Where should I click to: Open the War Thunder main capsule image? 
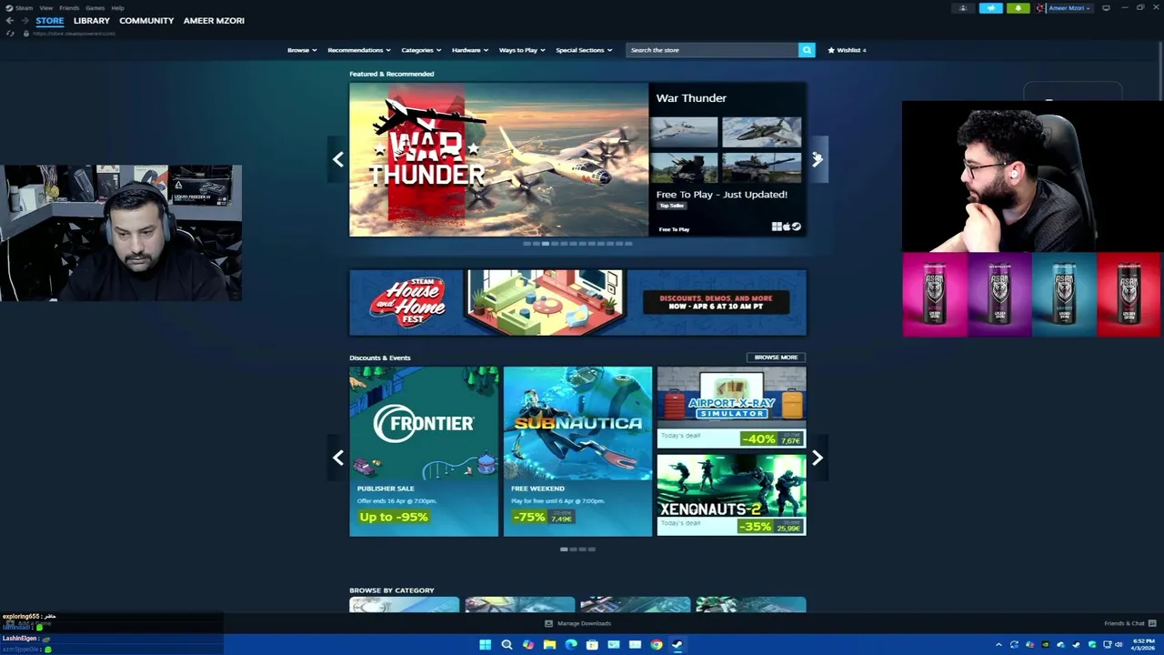point(499,160)
